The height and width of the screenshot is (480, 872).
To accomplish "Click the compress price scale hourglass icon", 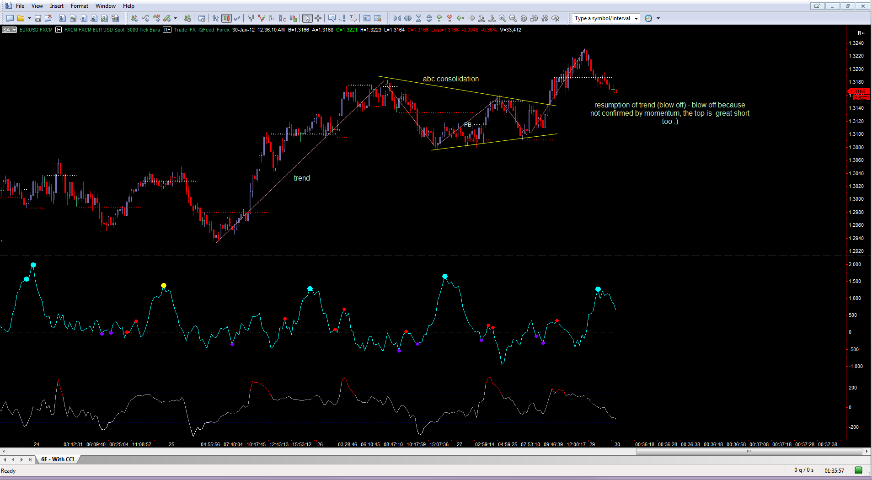I will (418, 18).
